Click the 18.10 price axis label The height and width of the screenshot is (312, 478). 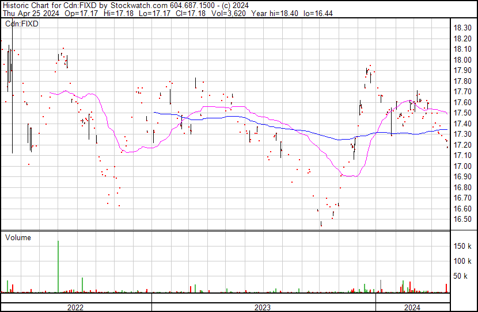click(x=462, y=49)
